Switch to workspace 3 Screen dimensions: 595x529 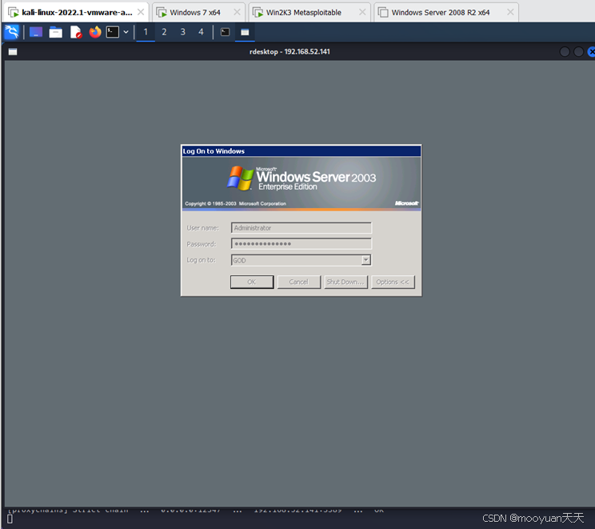(182, 32)
